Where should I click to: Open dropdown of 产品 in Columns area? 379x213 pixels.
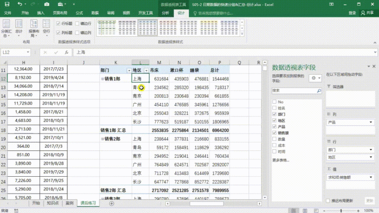(x=371, y=123)
